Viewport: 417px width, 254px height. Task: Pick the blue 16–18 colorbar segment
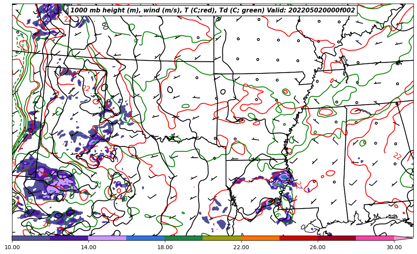(146, 238)
